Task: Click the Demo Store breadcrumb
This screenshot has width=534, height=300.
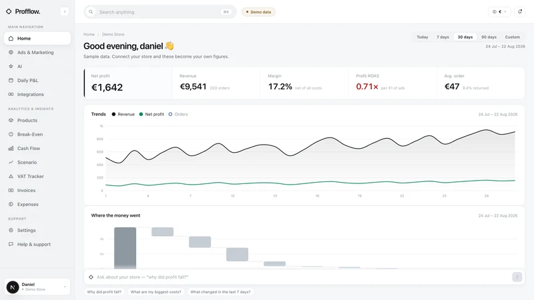Action: [113, 35]
